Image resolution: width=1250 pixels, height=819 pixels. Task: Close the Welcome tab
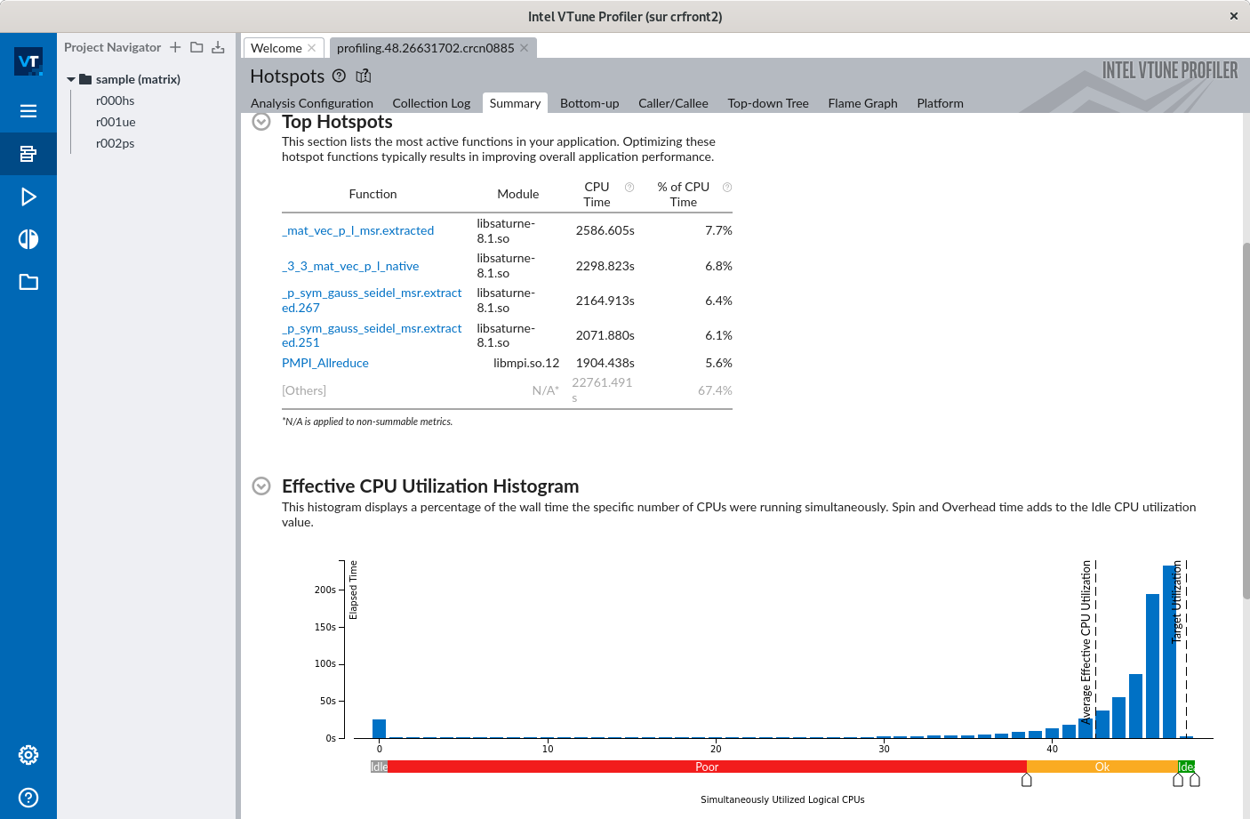(312, 48)
